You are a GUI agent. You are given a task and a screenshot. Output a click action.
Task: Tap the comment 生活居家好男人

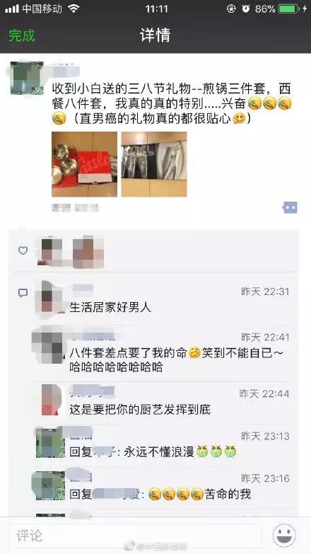(x=110, y=307)
